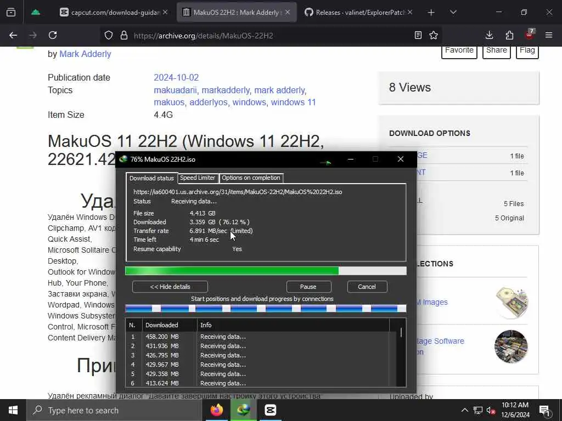Open the notification center icon

click(x=545, y=411)
